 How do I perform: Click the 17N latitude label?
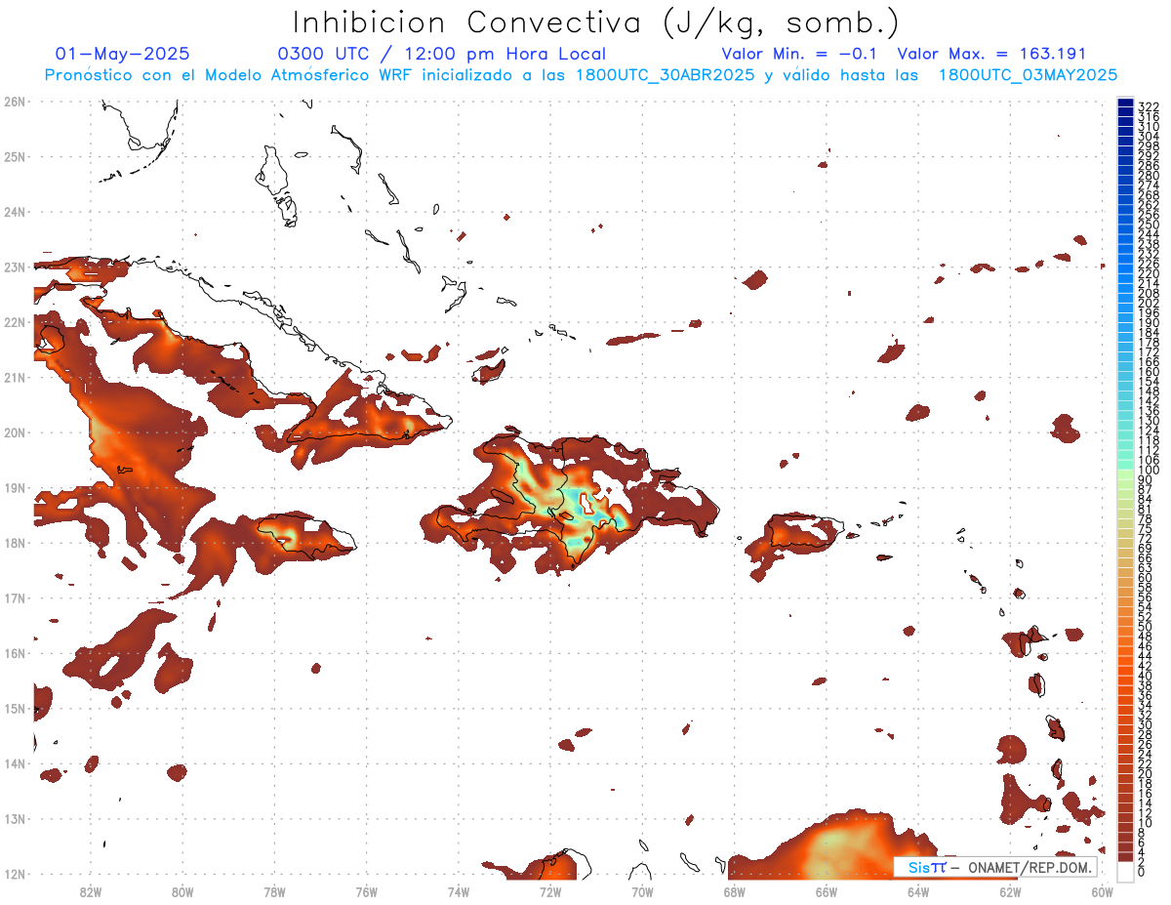[15, 597]
